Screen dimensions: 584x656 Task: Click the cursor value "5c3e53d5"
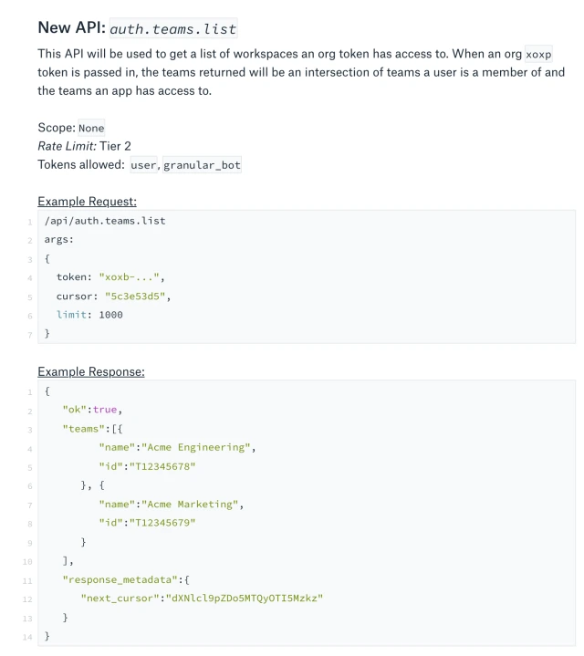click(x=135, y=297)
